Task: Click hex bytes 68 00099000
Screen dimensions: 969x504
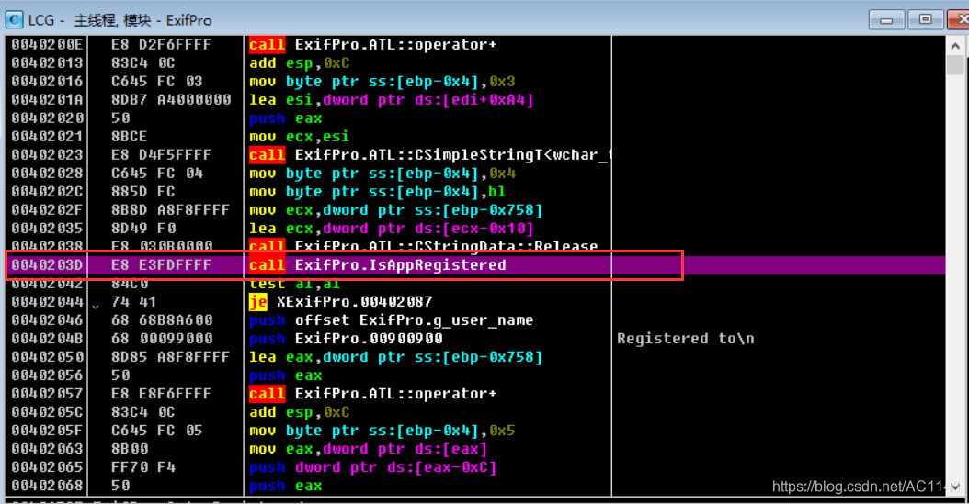Action: (162, 339)
